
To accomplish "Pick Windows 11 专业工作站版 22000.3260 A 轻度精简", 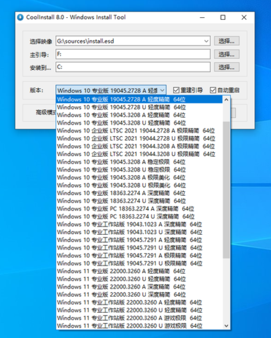I will [139, 302].
